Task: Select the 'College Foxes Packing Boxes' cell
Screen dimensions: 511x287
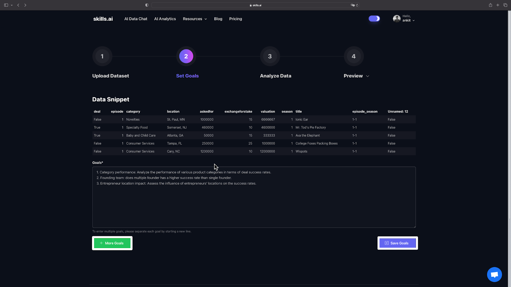Action: point(317,143)
